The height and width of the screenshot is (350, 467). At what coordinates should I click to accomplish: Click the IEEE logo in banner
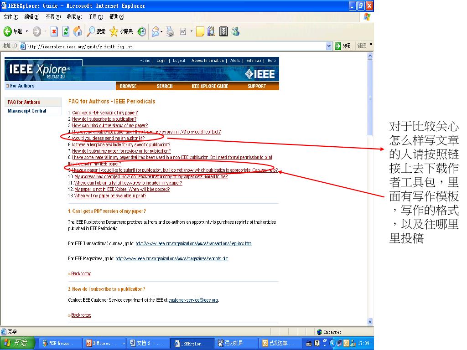tap(260, 74)
